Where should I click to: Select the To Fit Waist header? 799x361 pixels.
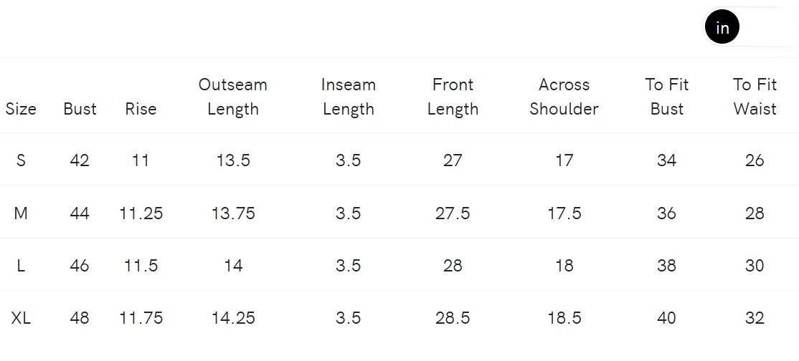[755, 97]
